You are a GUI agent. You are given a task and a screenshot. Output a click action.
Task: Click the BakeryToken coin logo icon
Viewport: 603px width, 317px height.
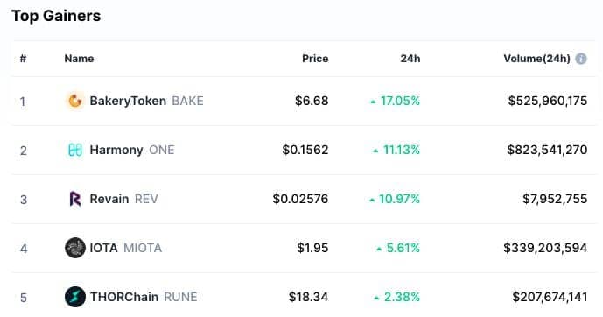point(75,101)
